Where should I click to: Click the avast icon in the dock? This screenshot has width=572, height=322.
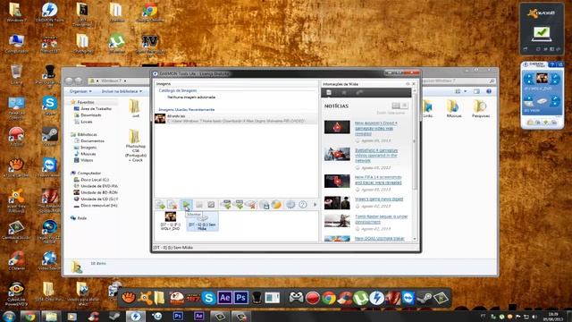(x=145, y=298)
